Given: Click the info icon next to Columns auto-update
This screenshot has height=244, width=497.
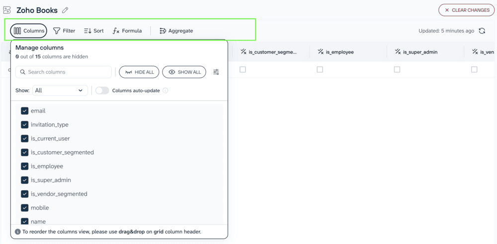Looking at the screenshot, I should [165, 91].
